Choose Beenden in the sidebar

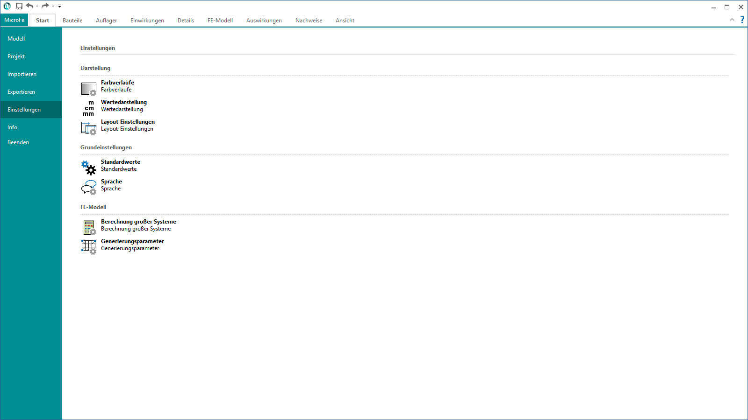coord(31,142)
